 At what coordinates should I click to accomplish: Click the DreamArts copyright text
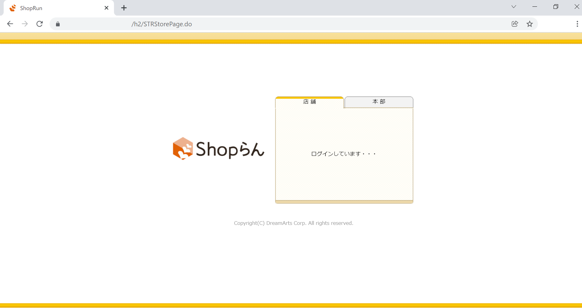click(293, 223)
